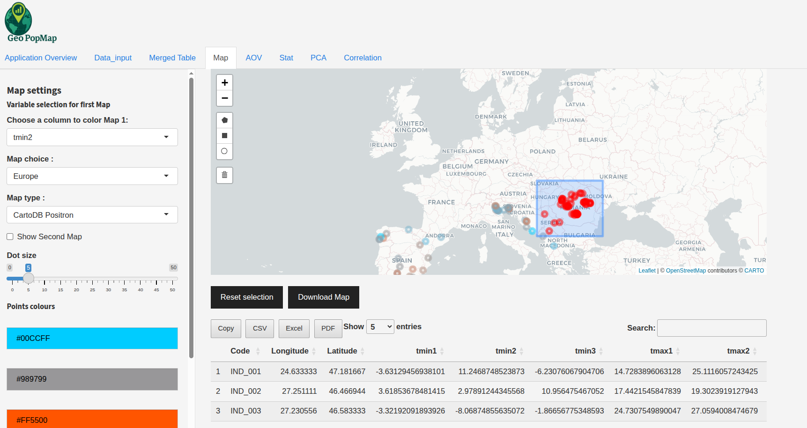Open the OpenStreetMap attribution link
This screenshot has width=807, height=428.
[686, 271]
